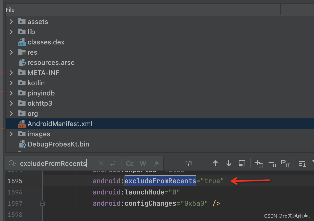Clear the search field text

pos(101,163)
